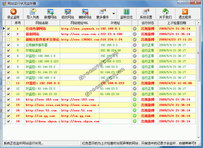The width and height of the screenshot is (203, 148).
Task: Select site name 公司内部网站
Action: [36, 29]
